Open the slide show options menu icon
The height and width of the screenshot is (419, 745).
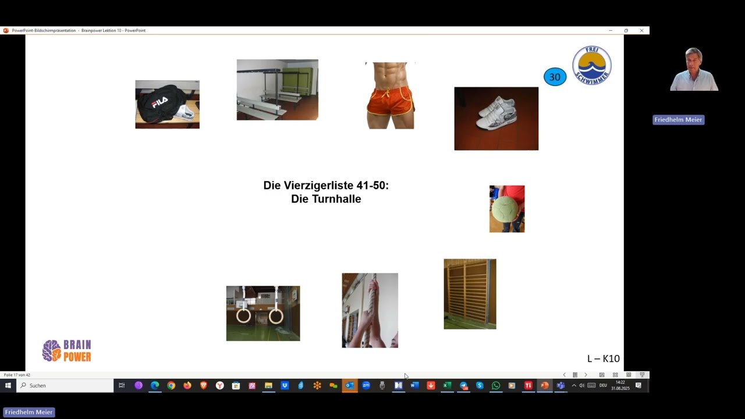pos(575,375)
